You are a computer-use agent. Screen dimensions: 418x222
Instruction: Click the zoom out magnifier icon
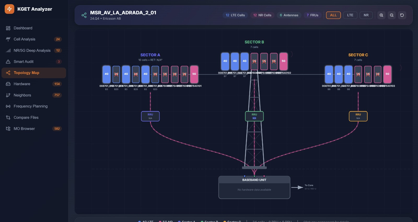point(392,15)
